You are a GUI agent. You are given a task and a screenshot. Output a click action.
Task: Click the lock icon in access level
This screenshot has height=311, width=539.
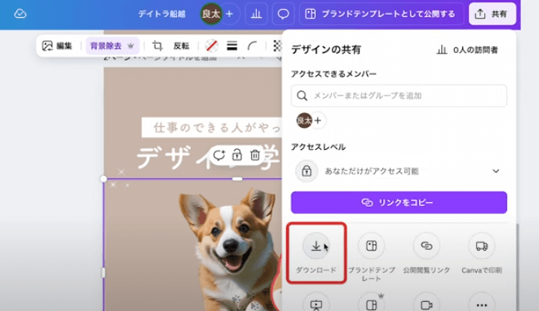307,171
